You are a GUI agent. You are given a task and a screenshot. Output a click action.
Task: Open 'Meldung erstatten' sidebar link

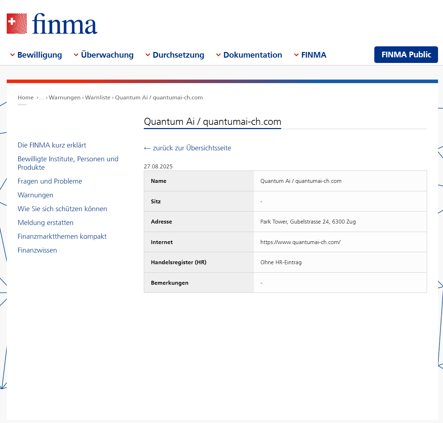[x=46, y=222]
